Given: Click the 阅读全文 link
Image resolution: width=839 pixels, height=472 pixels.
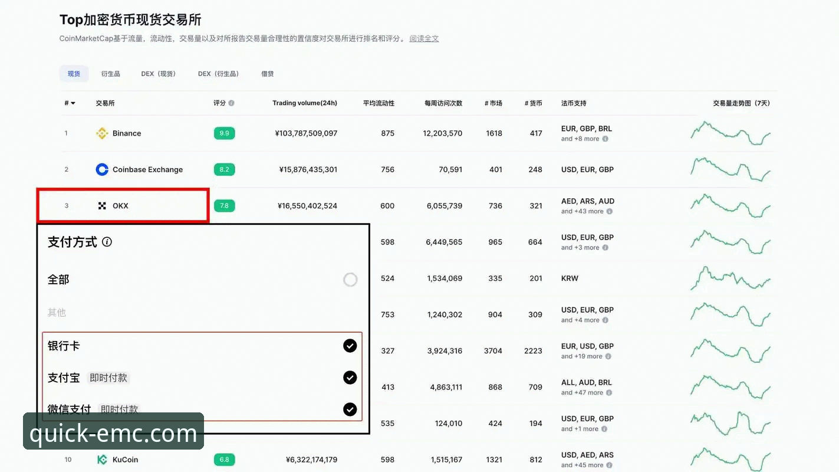Looking at the screenshot, I should (x=424, y=38).
